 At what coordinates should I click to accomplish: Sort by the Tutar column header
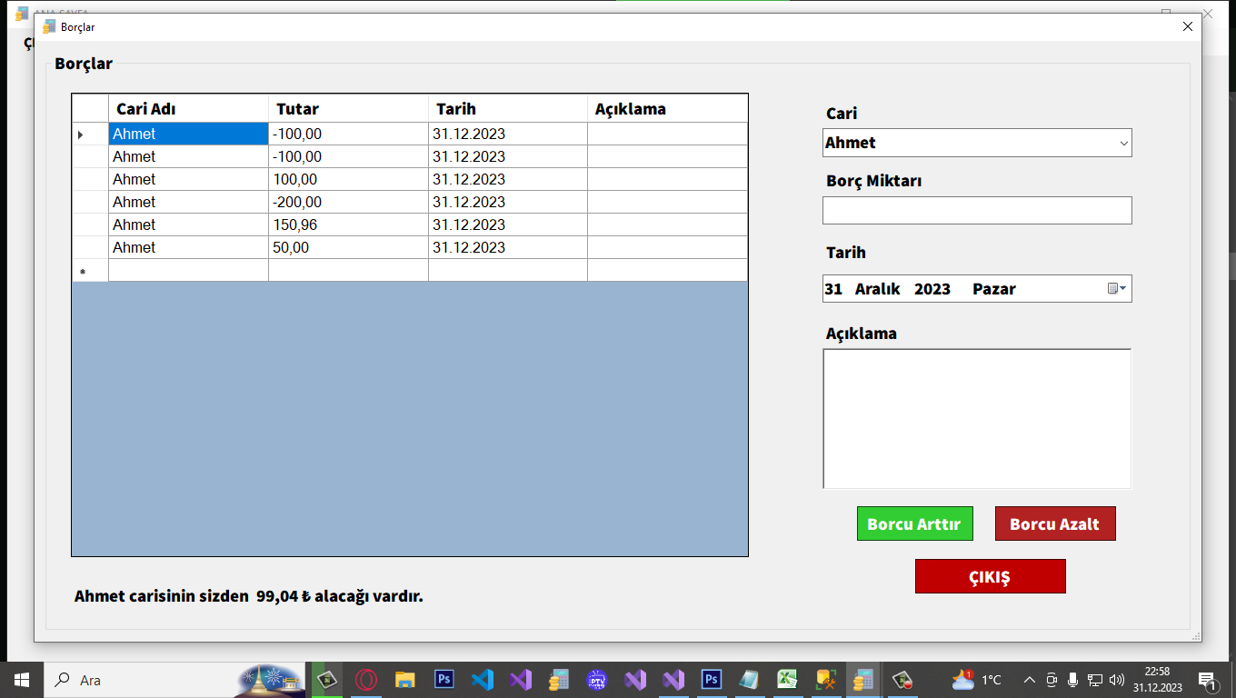348,109
